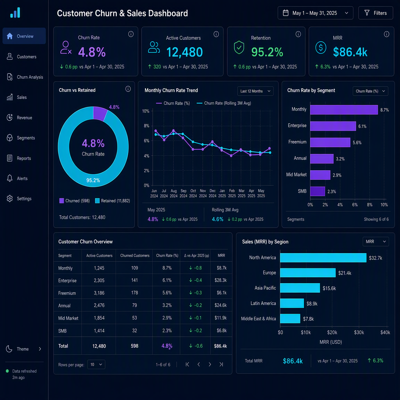Sort table by Churn Rate (%) column
The height and width of the screenshot is (400, 400).
click(167, 255)
